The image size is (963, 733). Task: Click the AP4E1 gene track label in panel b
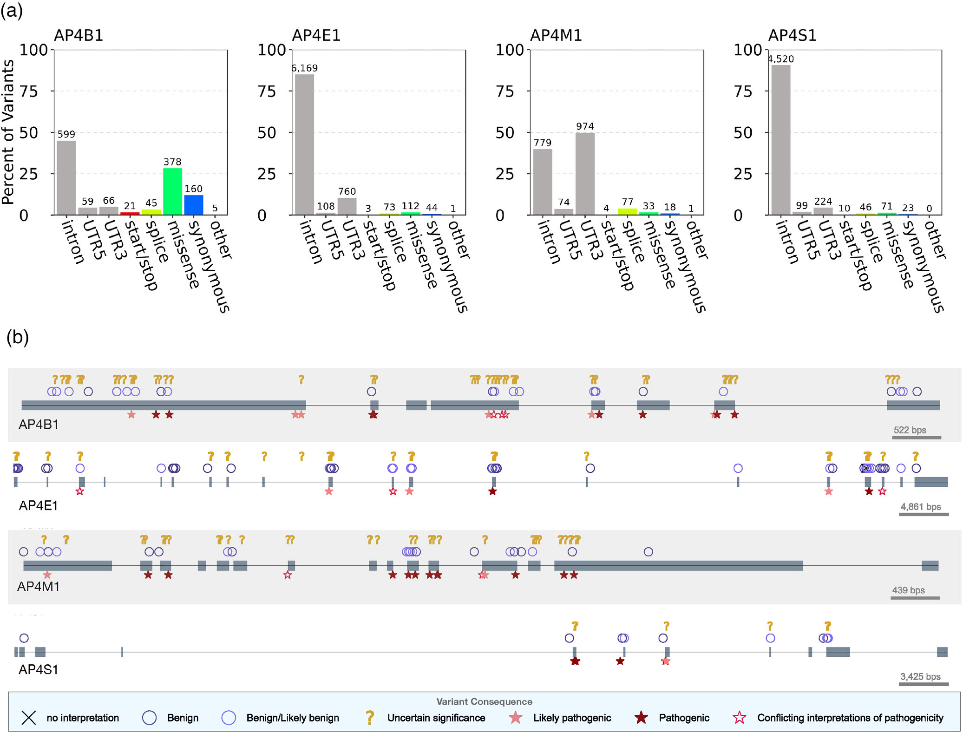click(x=39, y=505)
